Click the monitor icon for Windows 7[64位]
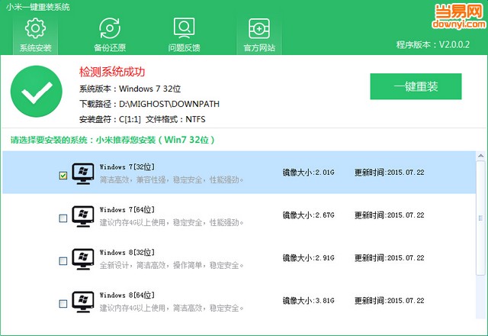This screenshot has width=488, height=336. [x=82, y=216]
